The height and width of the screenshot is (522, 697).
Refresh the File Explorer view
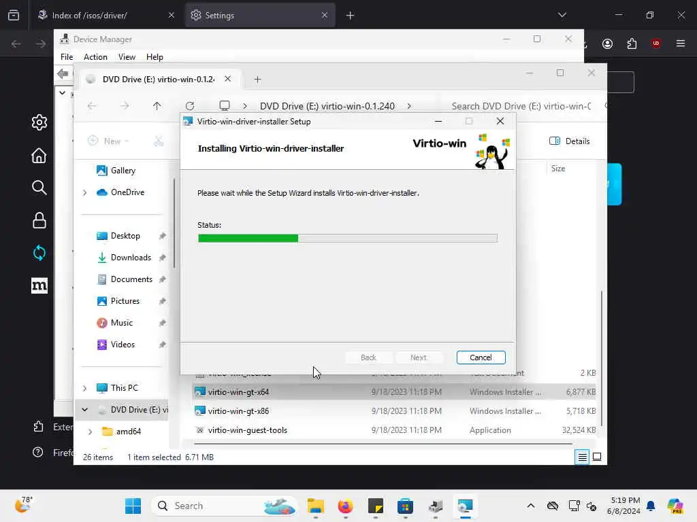tap(190, 106)
